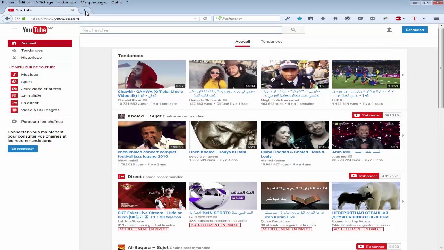This screenshot has width=444, height=250.
Task: Click the upload video arrow icon
Action: [x=389, y=30]
